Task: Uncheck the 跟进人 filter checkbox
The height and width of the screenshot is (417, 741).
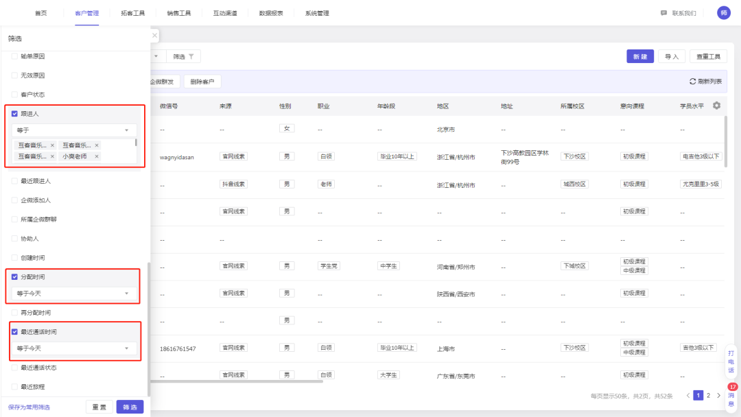Action: 15,114
